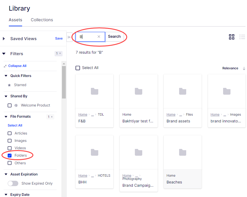Image resolution: width=247 pixels, height=197 pixels.
Task: Collapse the Quick Filters group
Action: point(6,76)
